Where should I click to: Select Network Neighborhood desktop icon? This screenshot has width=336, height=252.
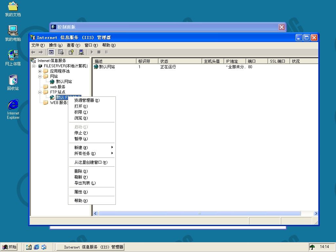pos(13,58)
